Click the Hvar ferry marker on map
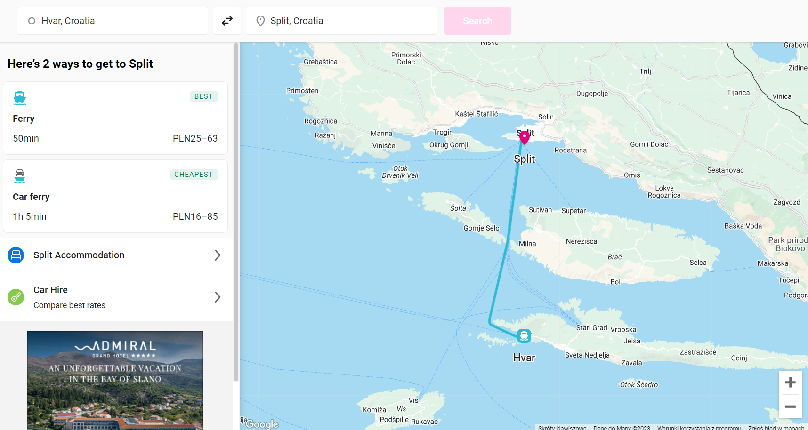 pos(524,335)
